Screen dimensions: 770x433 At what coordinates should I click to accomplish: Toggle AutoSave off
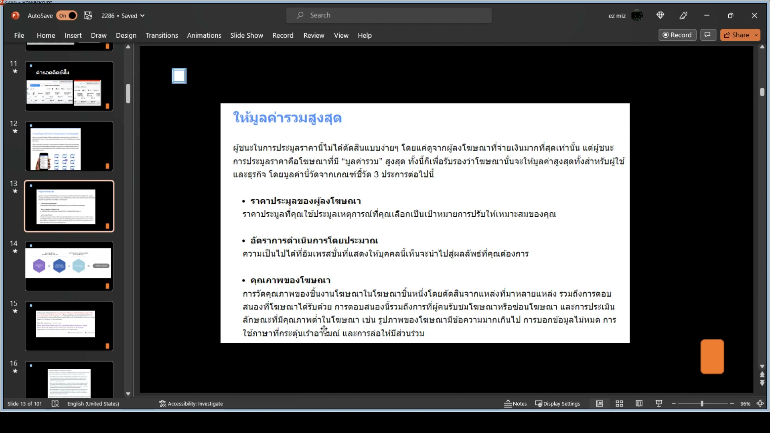67,15
